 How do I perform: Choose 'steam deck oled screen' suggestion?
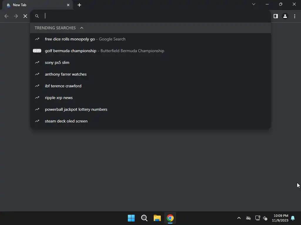[150, 121]
